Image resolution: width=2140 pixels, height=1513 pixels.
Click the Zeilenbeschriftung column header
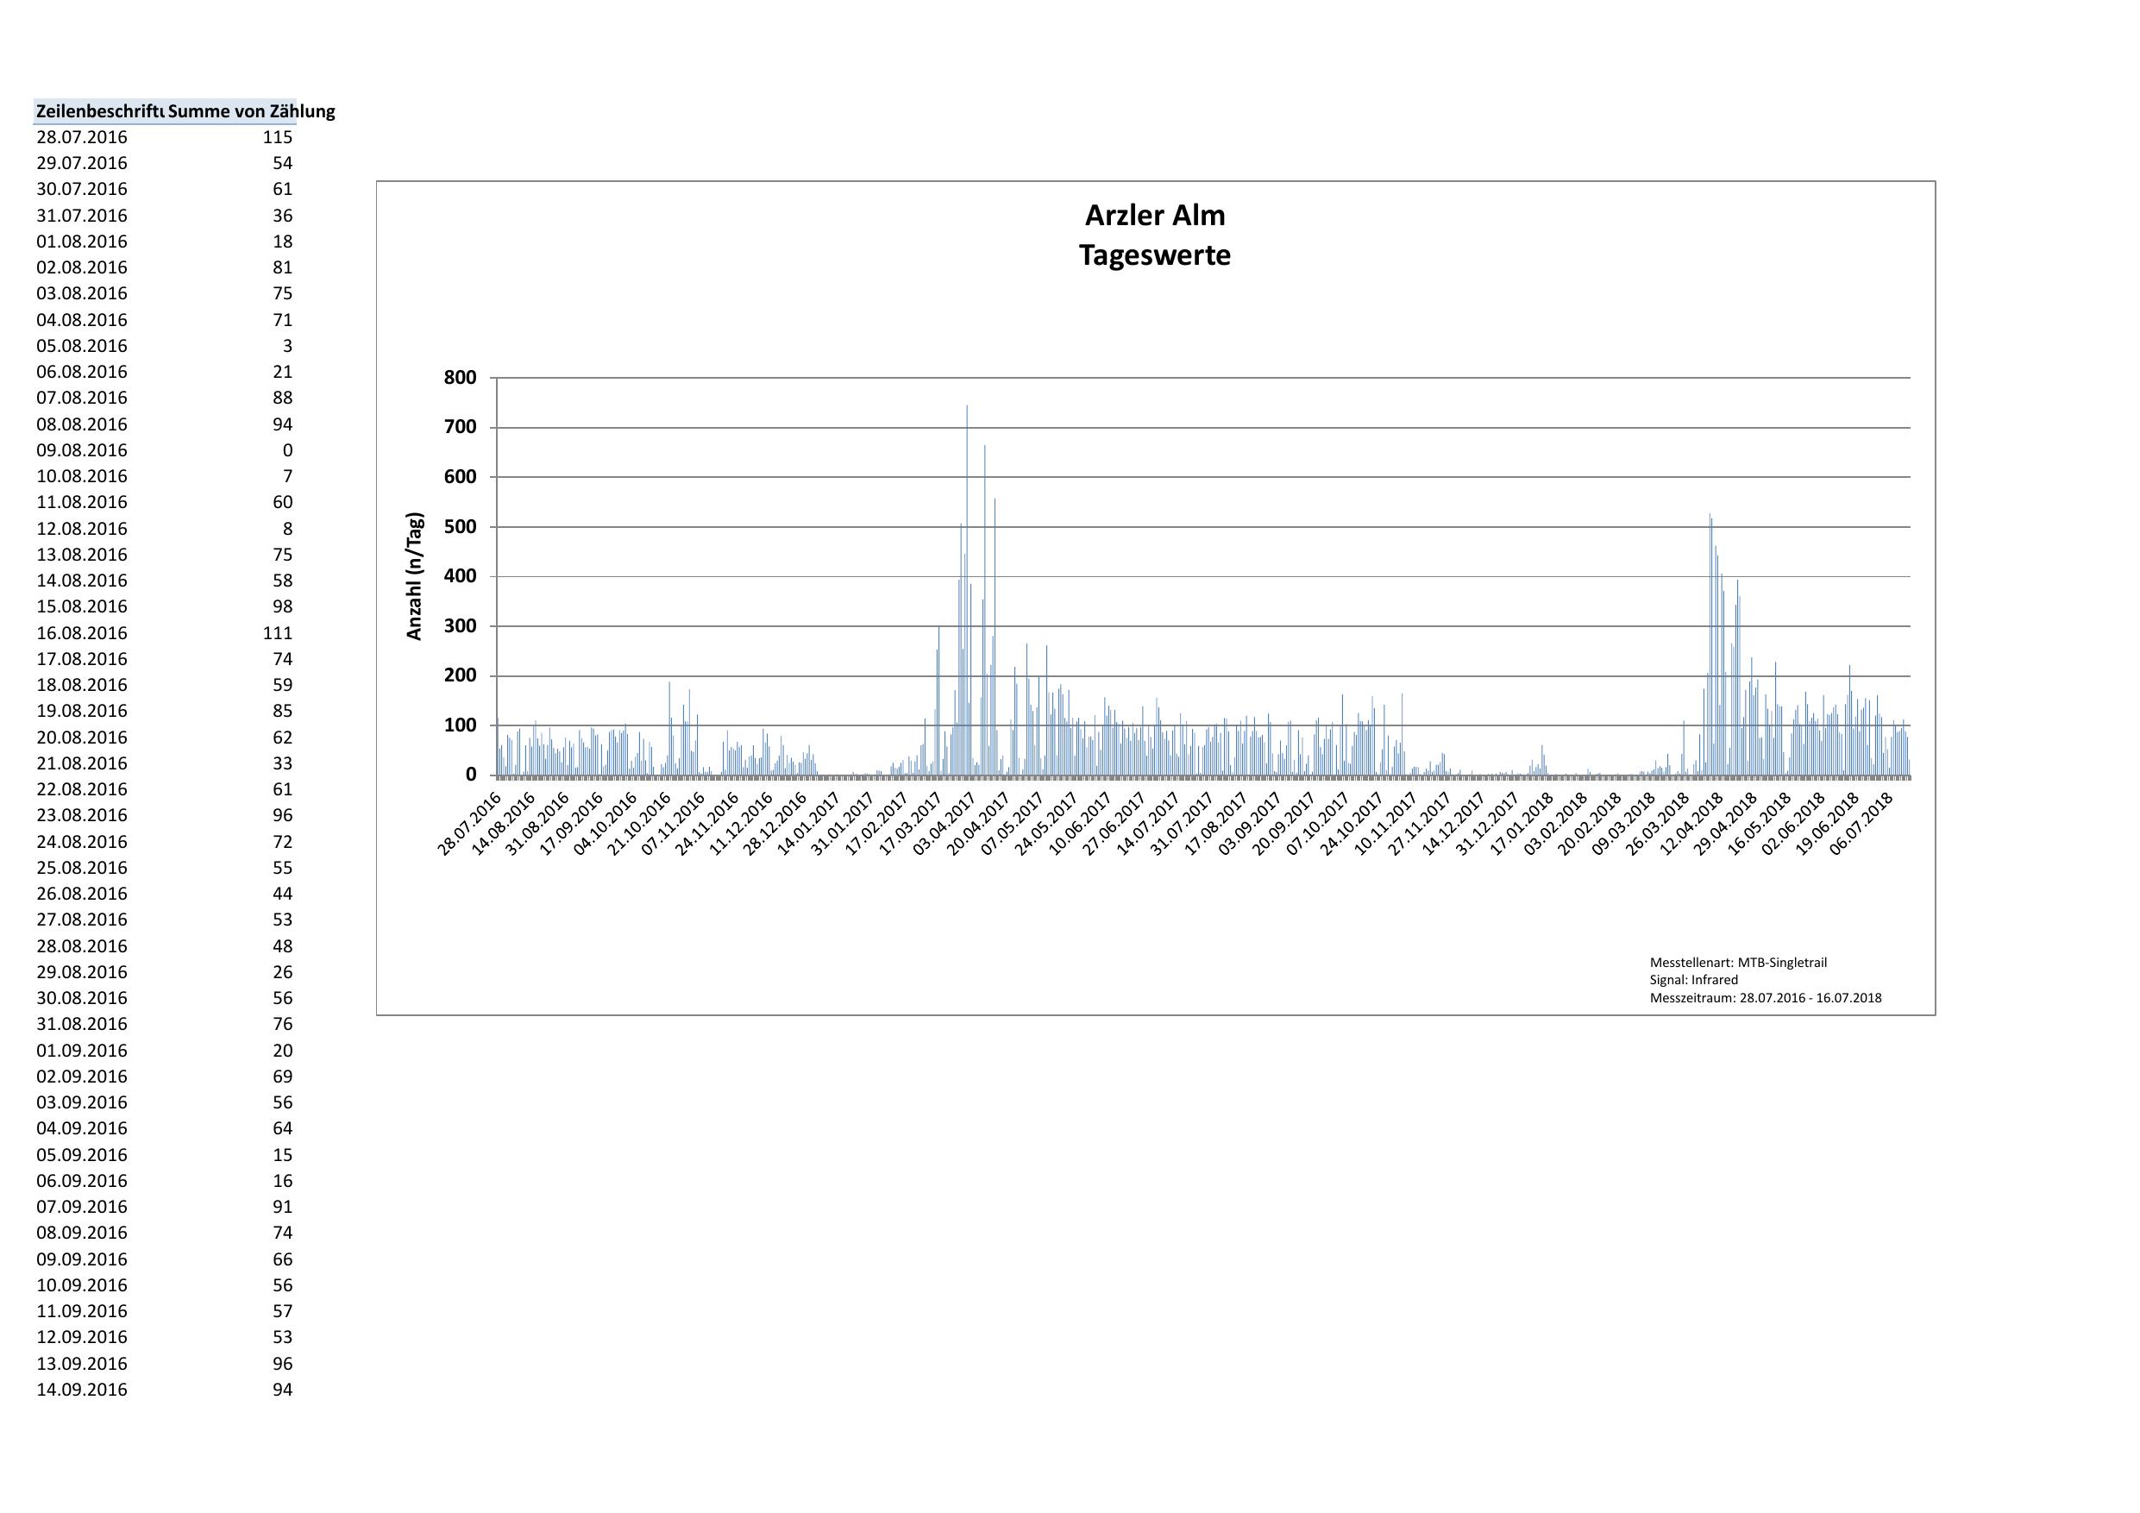tap(100, 112)
